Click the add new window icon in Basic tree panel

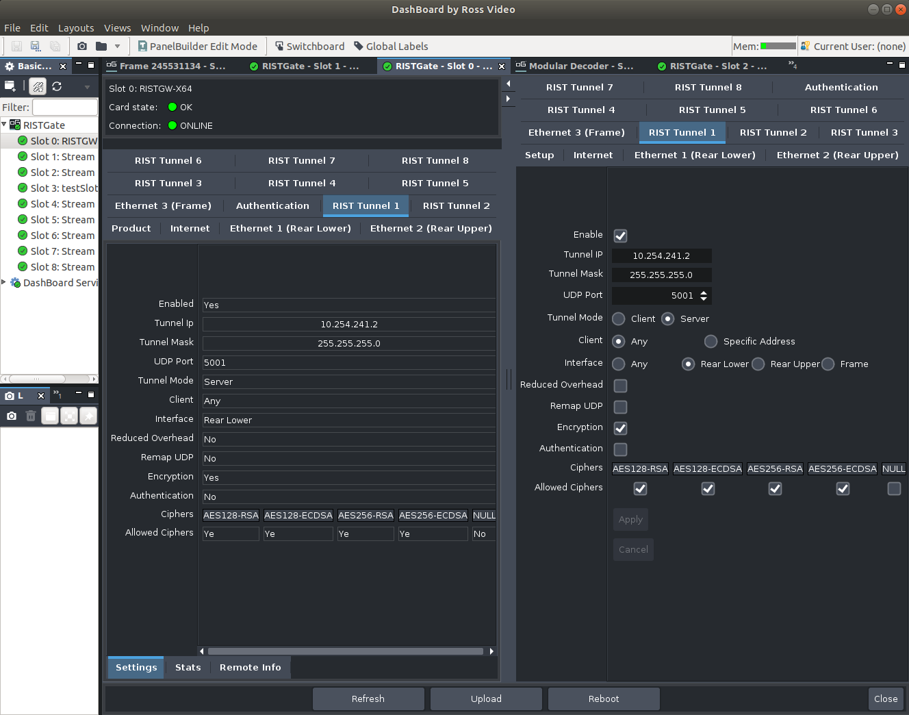[10, 86]
